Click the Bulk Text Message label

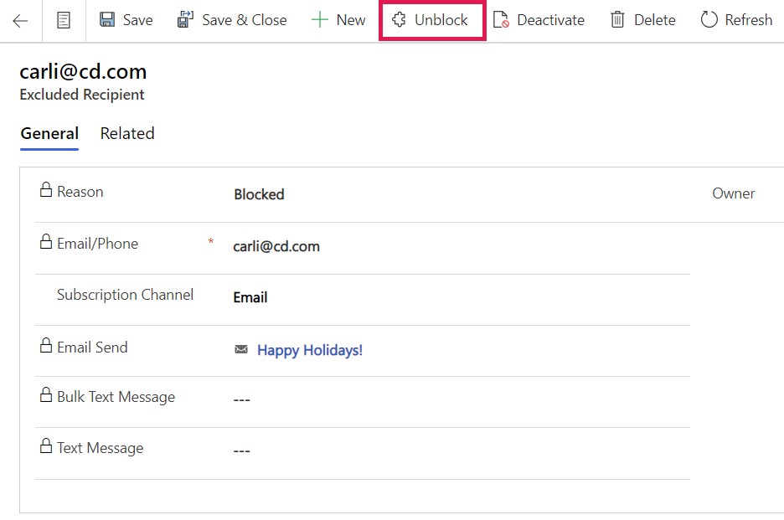click(x=116, y=397)
